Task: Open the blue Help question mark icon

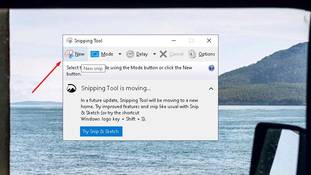Action: 211,68
